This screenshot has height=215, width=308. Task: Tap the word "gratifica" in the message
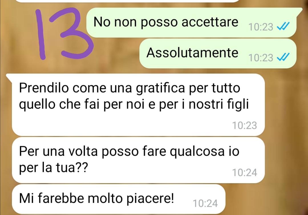point(161,88)
